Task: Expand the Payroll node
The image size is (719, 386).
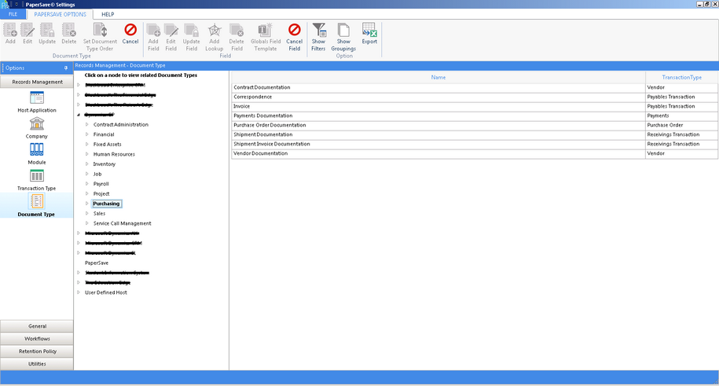Action: click(x=87, y=184)
